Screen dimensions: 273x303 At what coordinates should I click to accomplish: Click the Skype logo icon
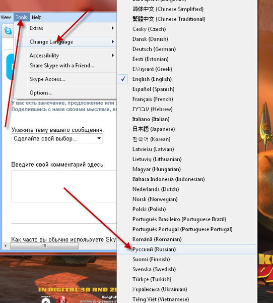point(8,31)
